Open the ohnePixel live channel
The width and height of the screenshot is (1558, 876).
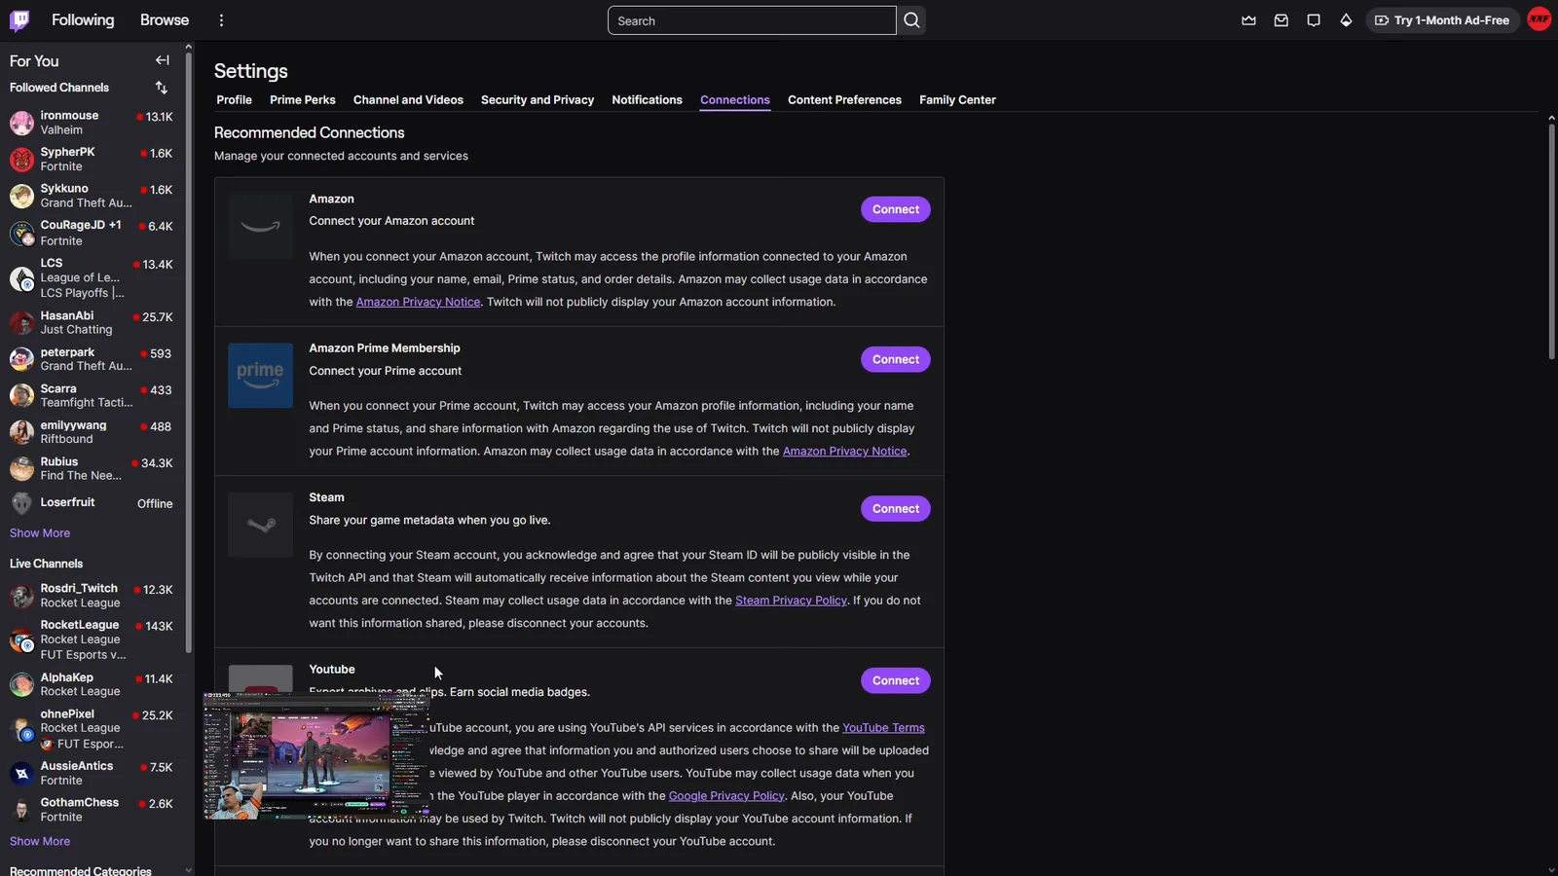pyautogui.click(x=92, y=729)
